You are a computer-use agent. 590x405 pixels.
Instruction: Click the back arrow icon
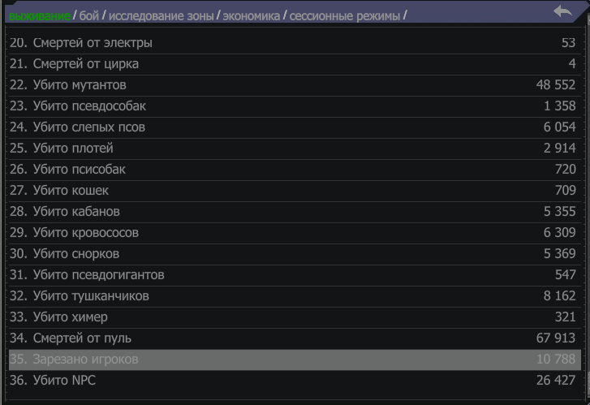562,11
